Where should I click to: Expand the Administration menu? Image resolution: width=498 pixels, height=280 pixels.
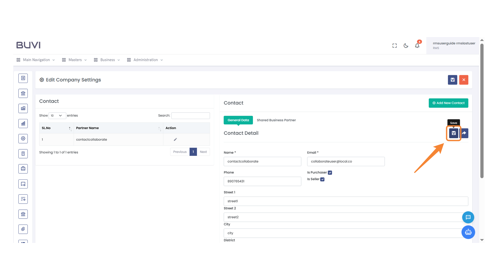[x=145, y=60]
